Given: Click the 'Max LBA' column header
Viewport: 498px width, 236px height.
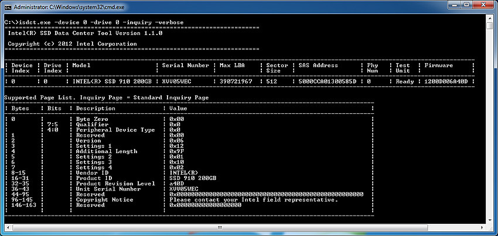Looking at the screenshot, I should click(x=232, y=65).
